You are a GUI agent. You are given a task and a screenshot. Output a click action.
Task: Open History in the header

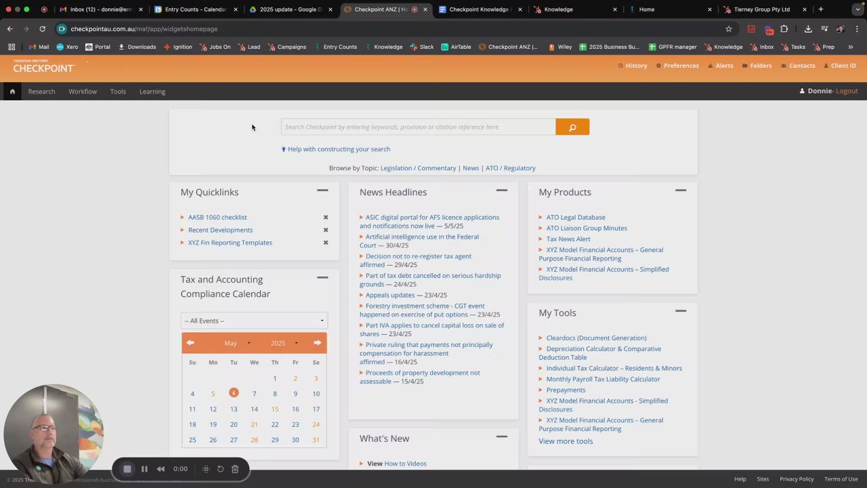point(633,66)
